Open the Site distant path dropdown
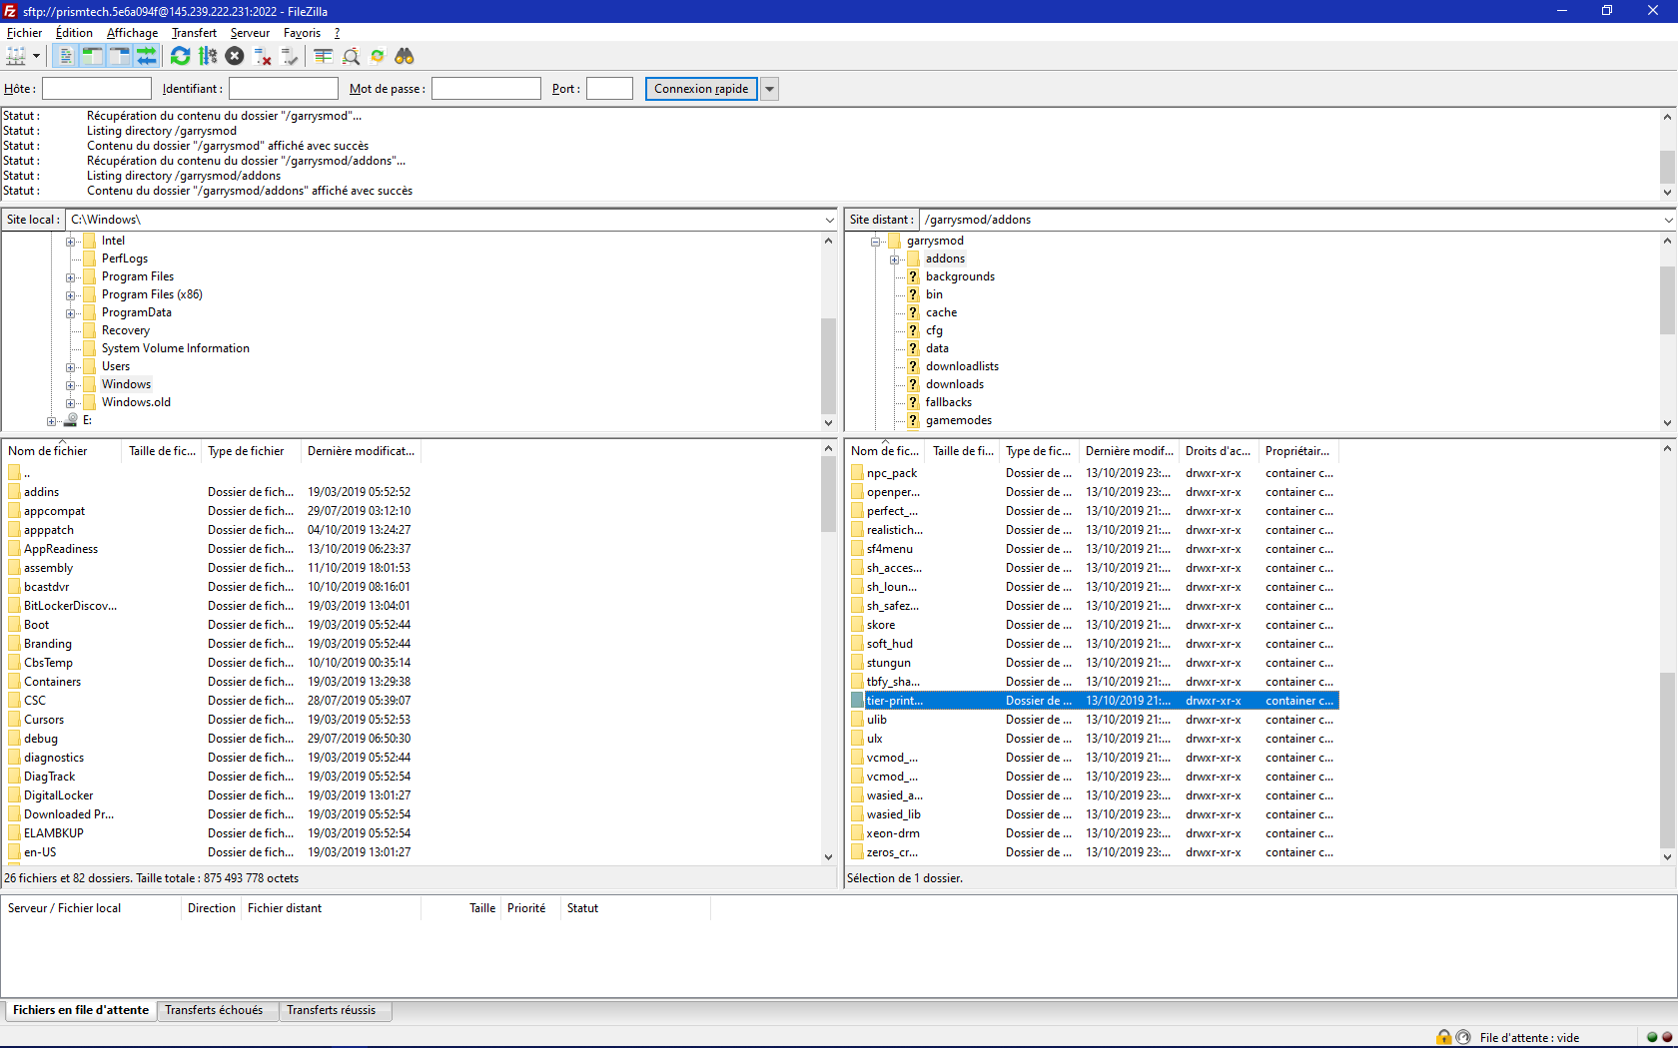Image resolution: width=1678 pixels, height=1048 pixels. click(x=1668, y=220)
